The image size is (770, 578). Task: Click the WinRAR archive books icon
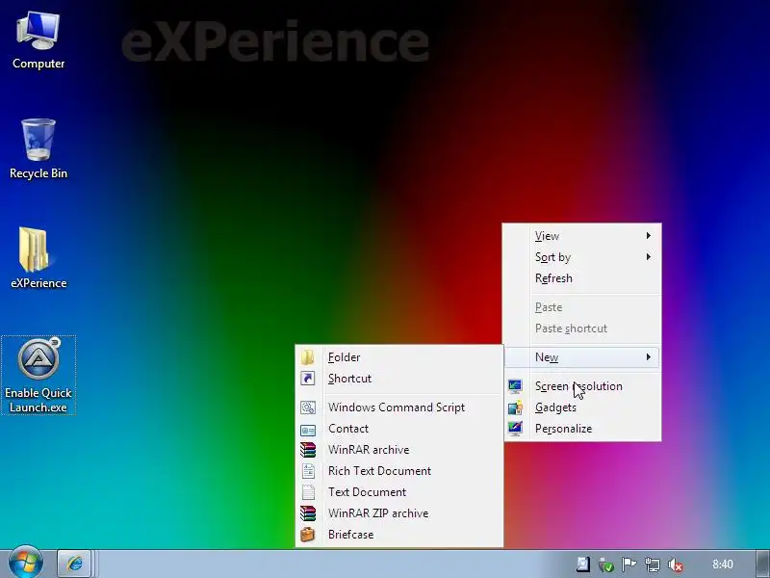308,450
